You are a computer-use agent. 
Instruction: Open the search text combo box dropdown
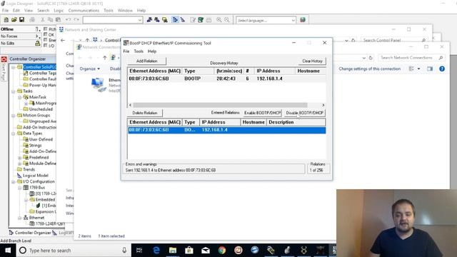click(x=140, y=20)
